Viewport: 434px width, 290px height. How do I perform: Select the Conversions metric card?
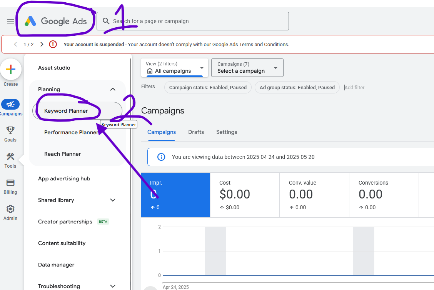384,194
